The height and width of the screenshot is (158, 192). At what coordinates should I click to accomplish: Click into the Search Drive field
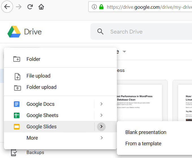pyautogui.click(x=141, y=32)
